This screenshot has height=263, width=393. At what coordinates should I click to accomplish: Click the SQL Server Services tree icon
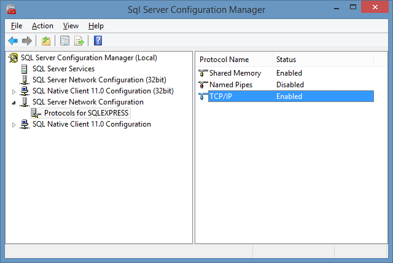click(x=25, y=69)
